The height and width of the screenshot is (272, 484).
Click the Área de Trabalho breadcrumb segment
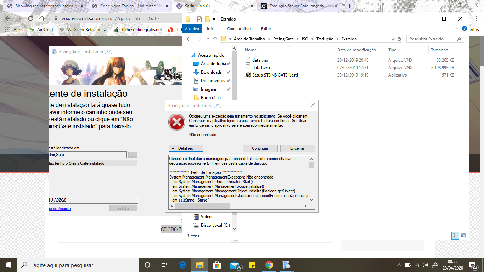[249, 39]
